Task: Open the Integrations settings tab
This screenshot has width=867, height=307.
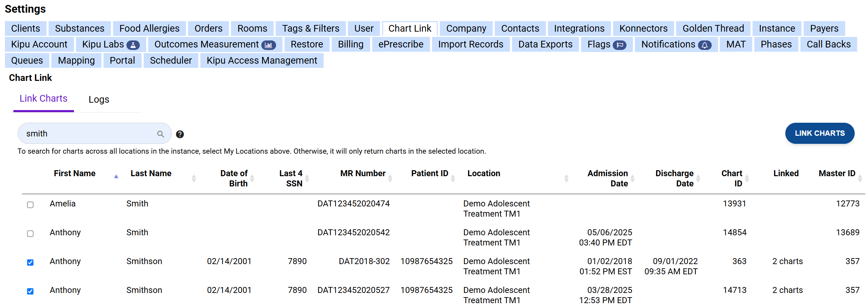Action: coord(579,28)
